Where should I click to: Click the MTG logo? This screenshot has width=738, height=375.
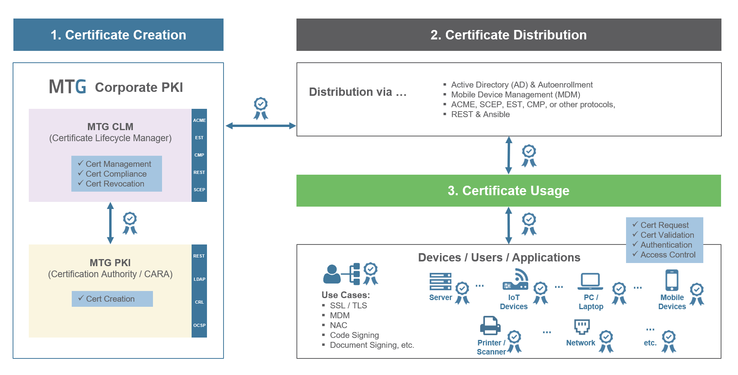click(67, 87)
